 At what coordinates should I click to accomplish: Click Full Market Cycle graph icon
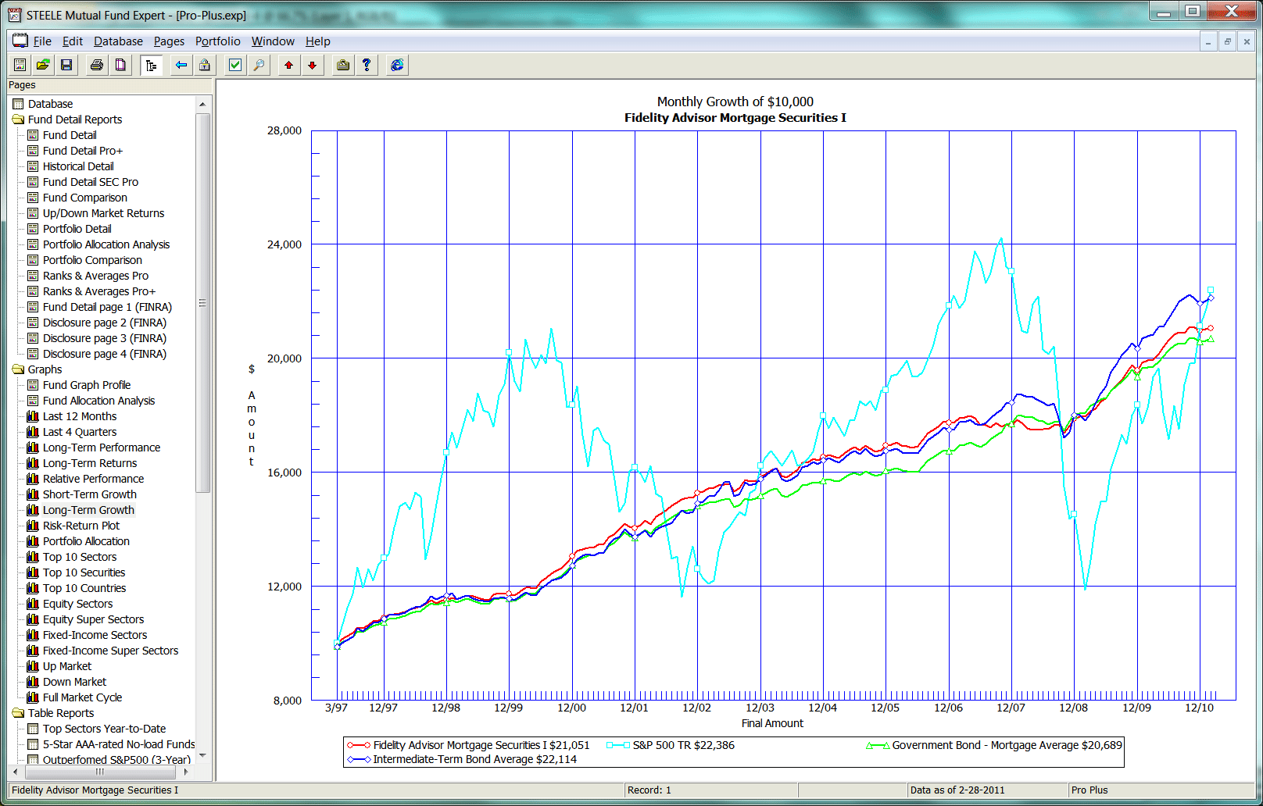(33, 697)
